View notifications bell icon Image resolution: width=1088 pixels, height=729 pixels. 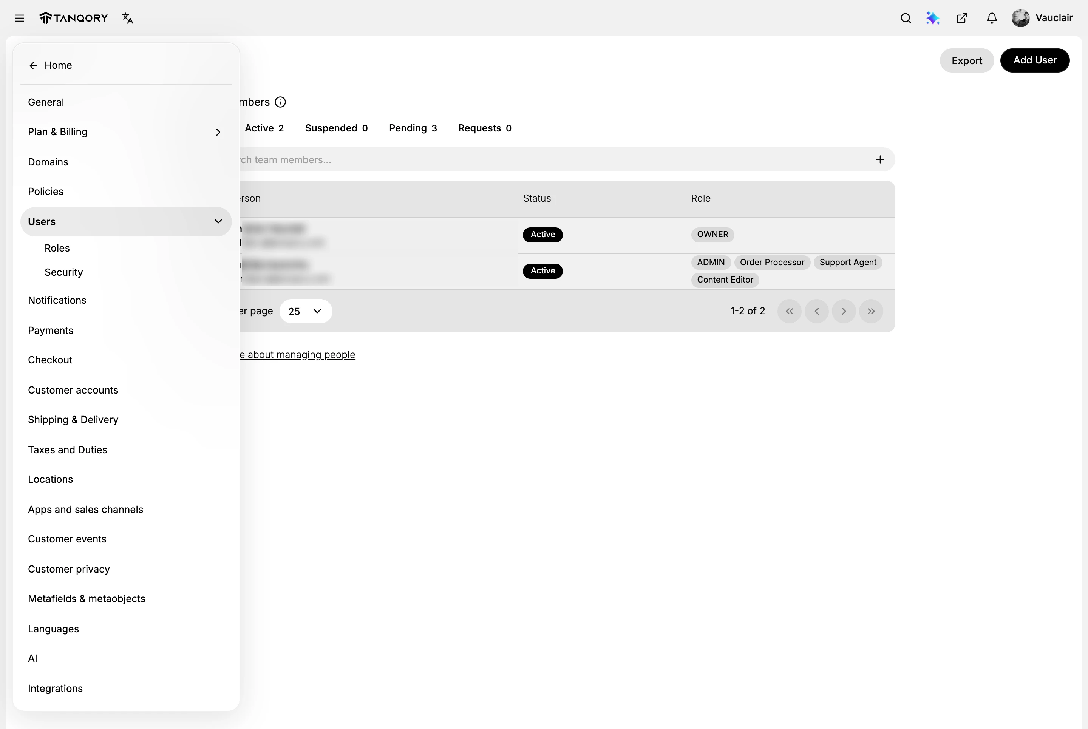pyautogui.click(x=992, y=18)
